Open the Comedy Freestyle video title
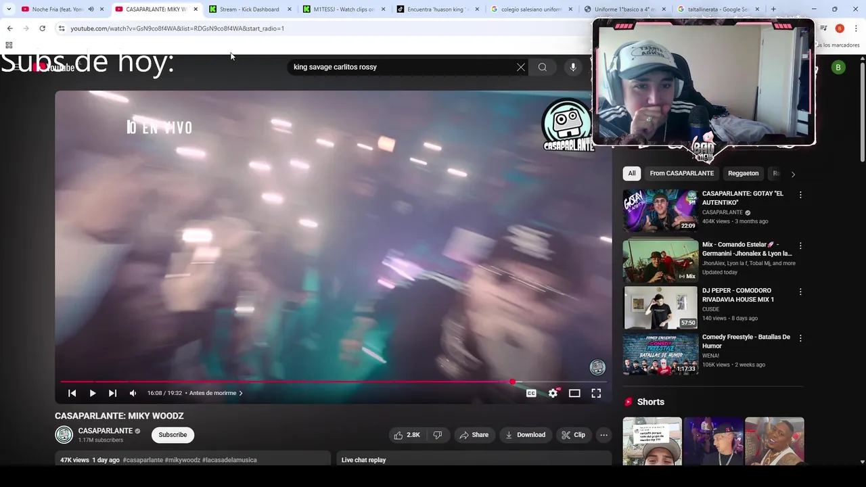 coord(746,342)
